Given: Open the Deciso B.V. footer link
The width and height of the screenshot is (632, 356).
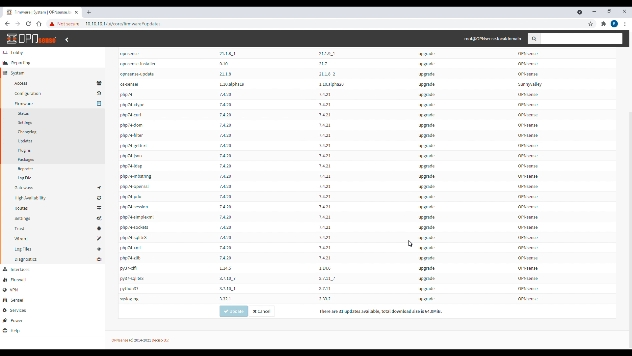Looking at the screenshot, I should 160,340.
